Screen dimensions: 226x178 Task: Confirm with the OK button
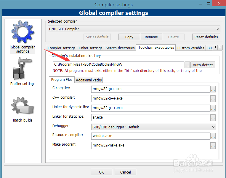(101, 172)
